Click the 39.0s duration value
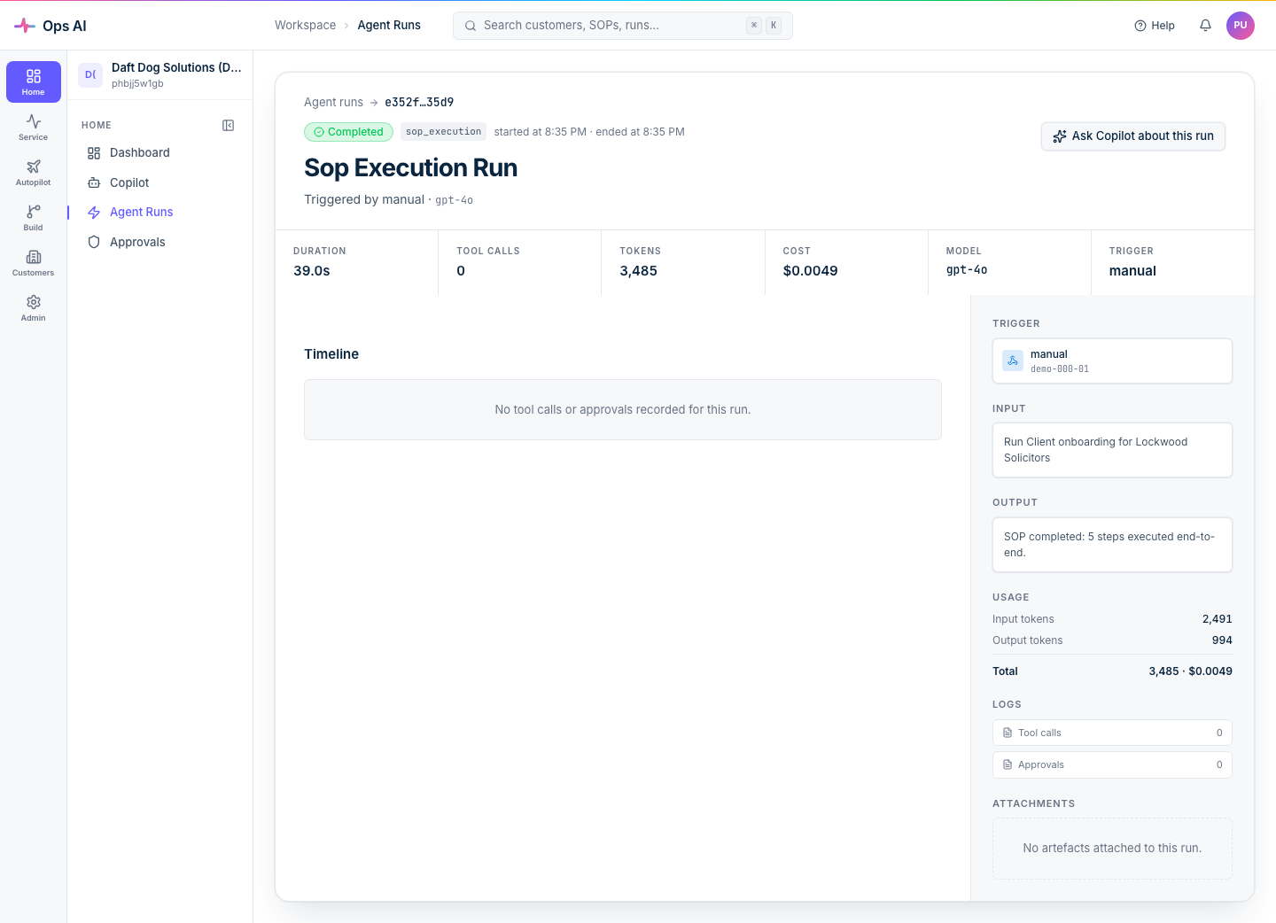1276x923 pixels. [312, 271]
